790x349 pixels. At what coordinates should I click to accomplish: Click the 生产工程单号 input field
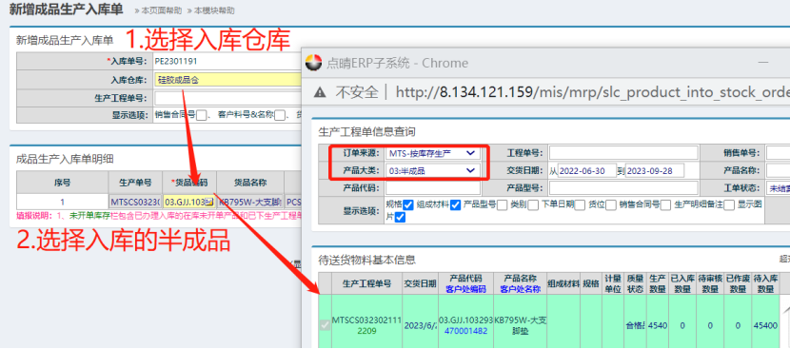(227, 98)
